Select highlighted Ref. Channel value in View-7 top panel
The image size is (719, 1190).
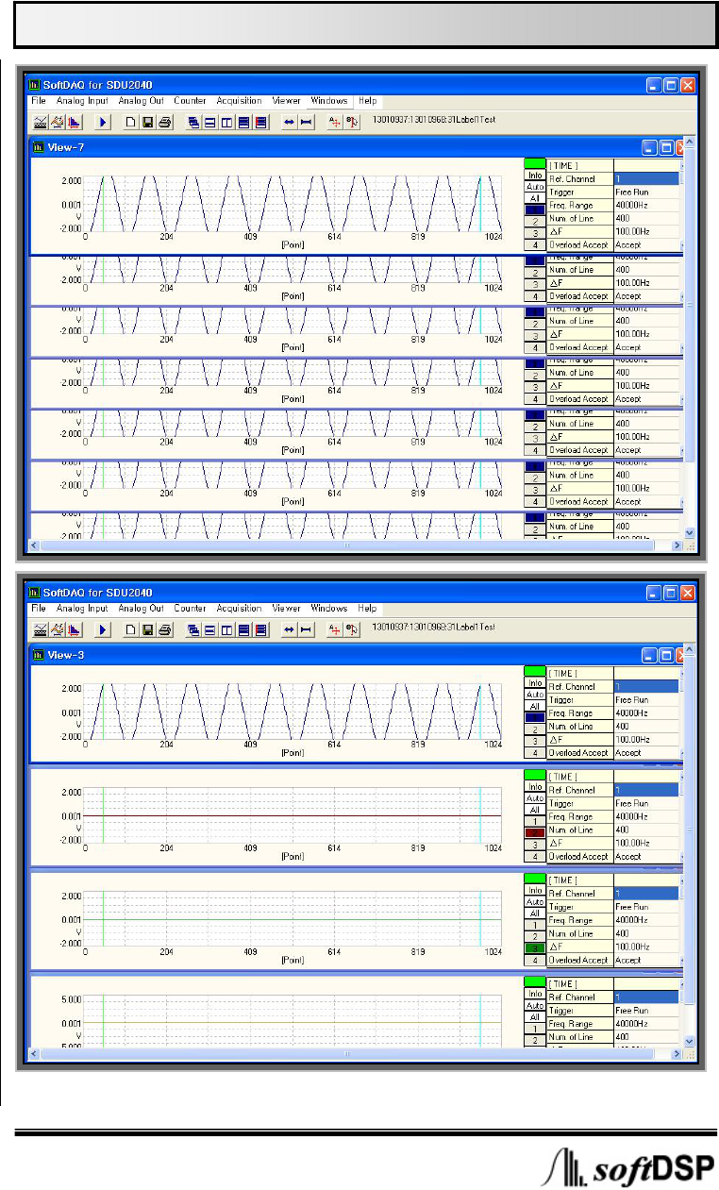pyautogui.click(x=646, y=178)
